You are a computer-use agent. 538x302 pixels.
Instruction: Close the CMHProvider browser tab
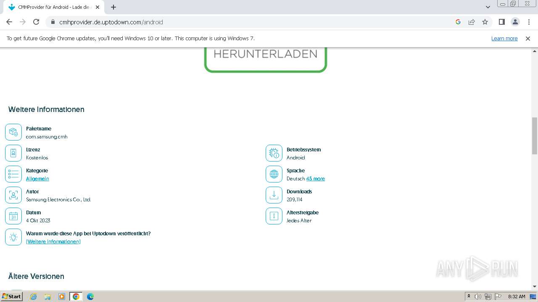(98, 7)
